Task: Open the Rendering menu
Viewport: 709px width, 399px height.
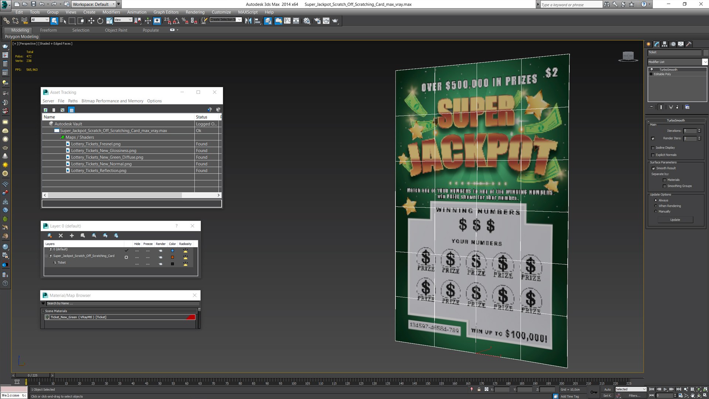Action: point(195,12)
